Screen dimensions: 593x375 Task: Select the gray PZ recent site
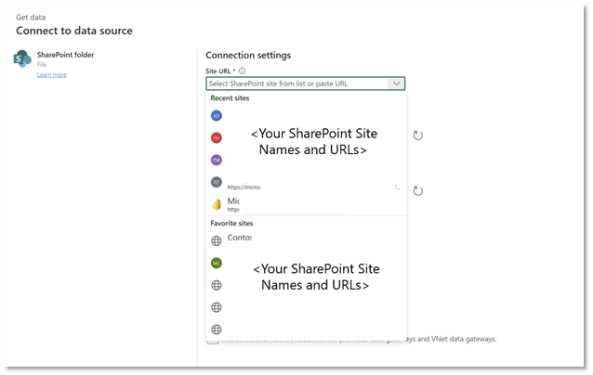coord(217,182)
